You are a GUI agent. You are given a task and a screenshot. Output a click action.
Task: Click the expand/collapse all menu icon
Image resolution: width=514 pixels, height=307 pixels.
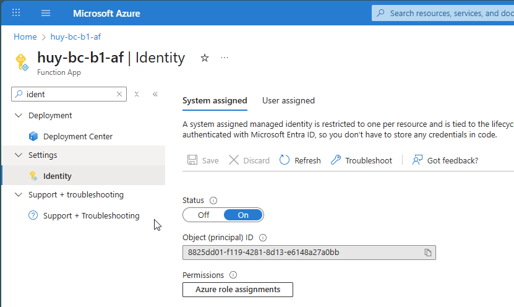137,94
